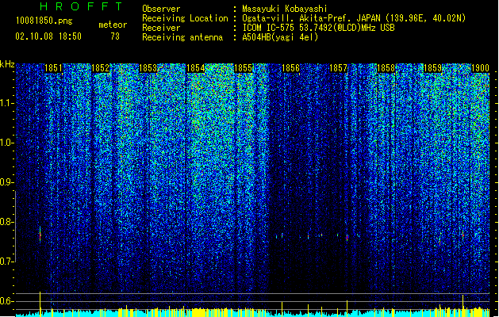Click the "Receiving Location" label
Image resolution: width=499 pixels, height=317 pixels.
pos(185,18)
